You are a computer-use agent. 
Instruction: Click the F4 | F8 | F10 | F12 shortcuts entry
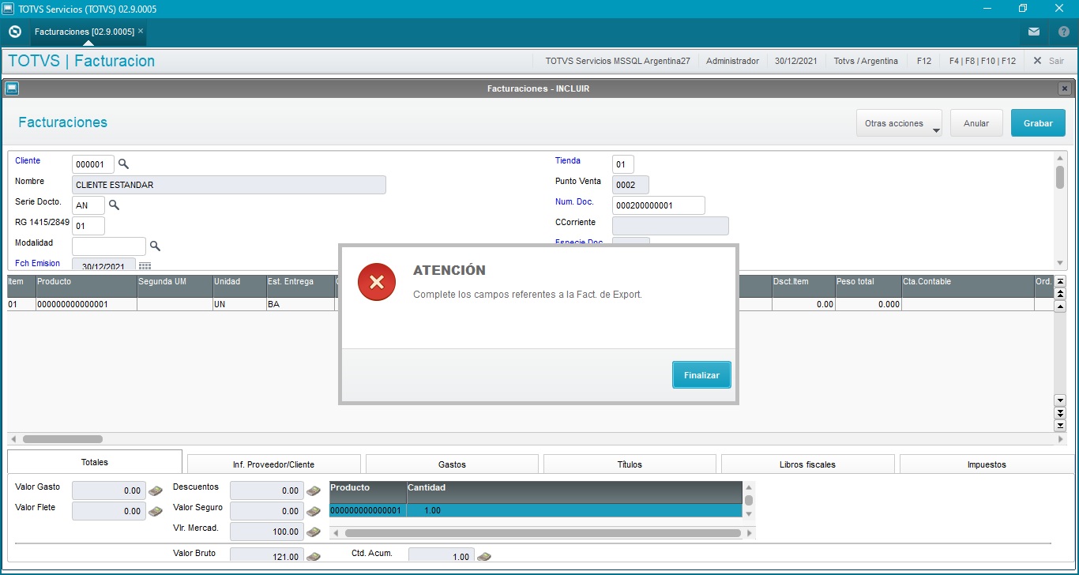[x=983, y=61]
